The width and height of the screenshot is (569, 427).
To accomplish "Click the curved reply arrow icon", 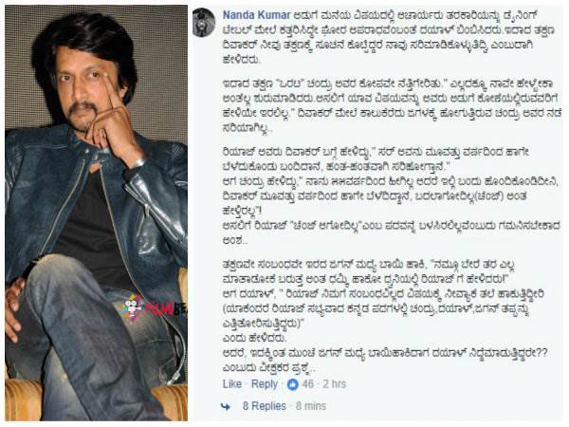I will [226, 406].
